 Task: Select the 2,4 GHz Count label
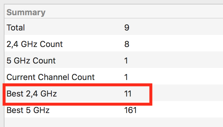click(35, 44)
